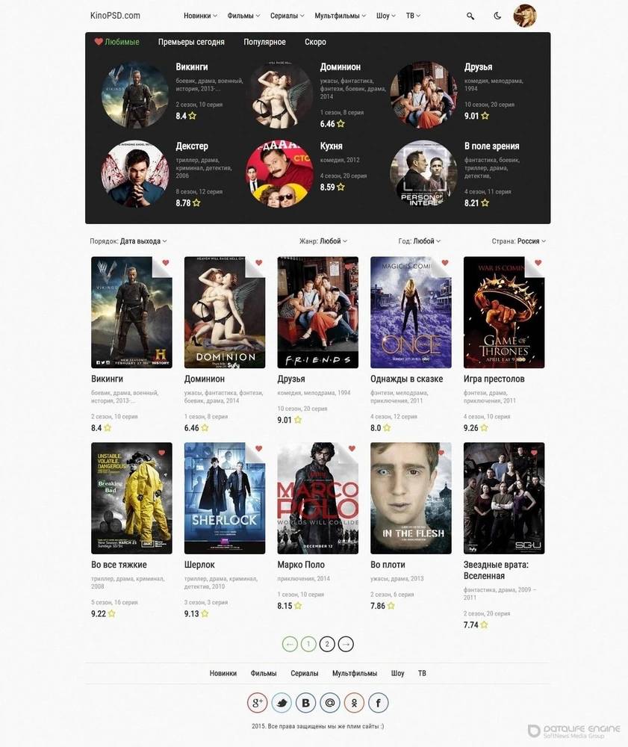Share via Google Plus icon
This screenshot has width=628, height=747.
click(257, 703)
